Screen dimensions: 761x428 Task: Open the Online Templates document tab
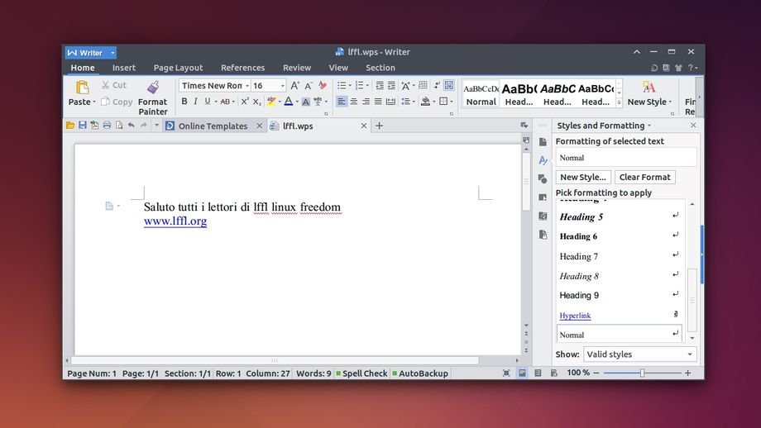212,126
